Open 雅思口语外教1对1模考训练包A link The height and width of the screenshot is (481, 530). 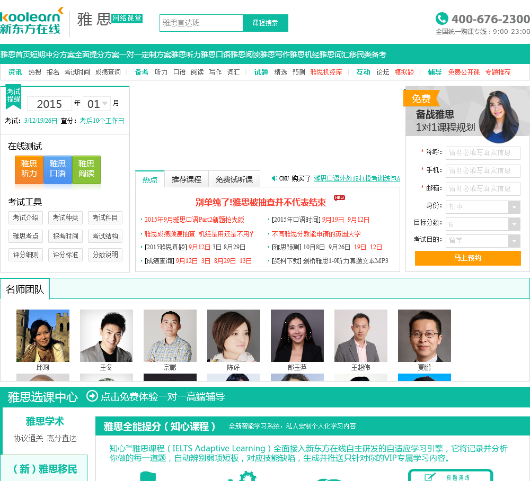click(x=357, y=178)
